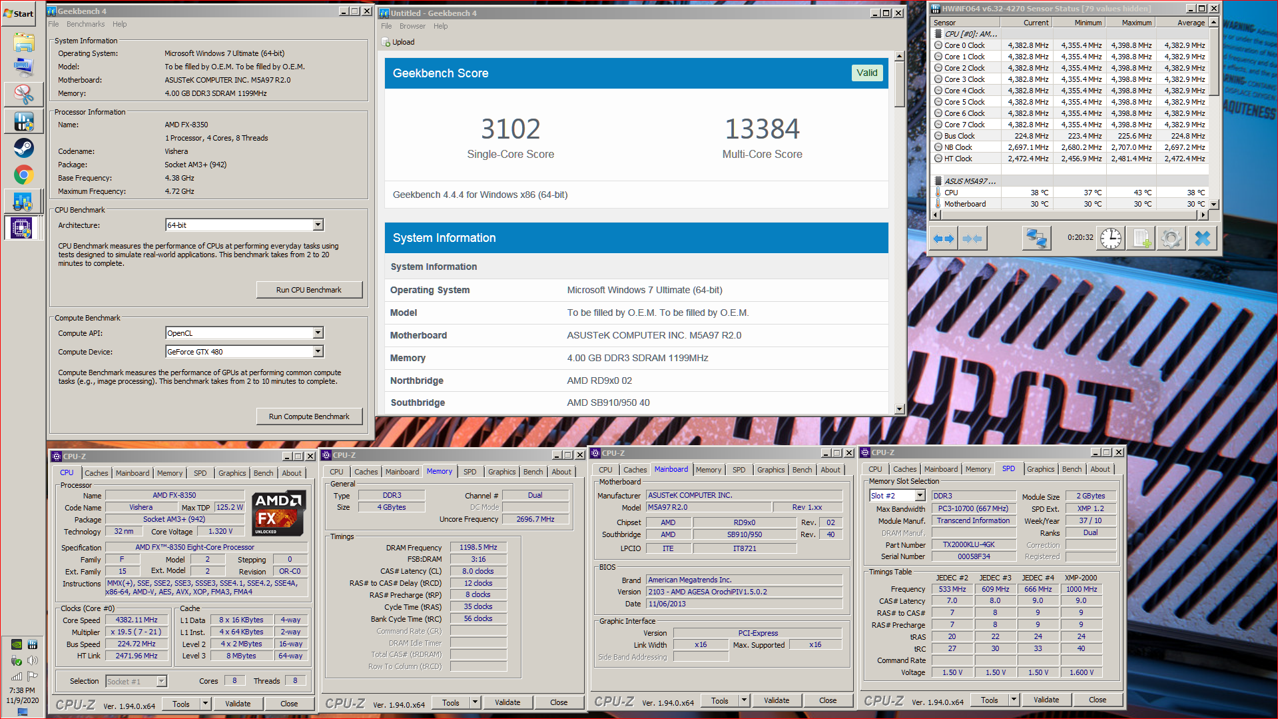Open HWiNFO system tray icon
The width and height of the screenshot is (1278, 719).
[x=32, y=644]
